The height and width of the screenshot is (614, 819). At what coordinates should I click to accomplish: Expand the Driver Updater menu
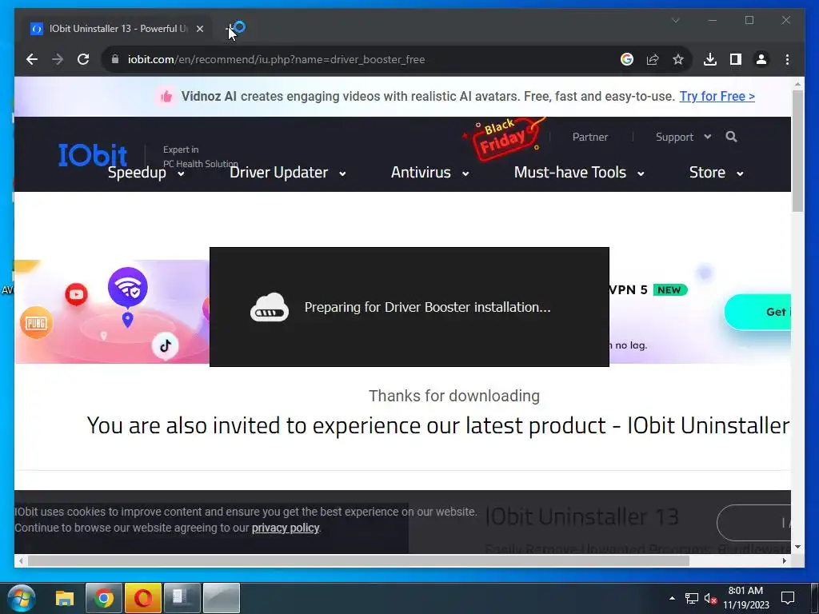[288, 173]
